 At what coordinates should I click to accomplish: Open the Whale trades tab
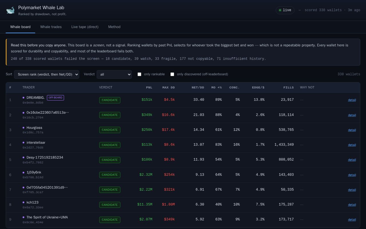click(51, 27)
